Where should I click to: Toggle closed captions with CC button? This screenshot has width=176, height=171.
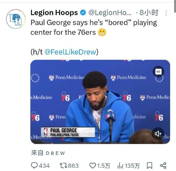click(x=158, y=72)
